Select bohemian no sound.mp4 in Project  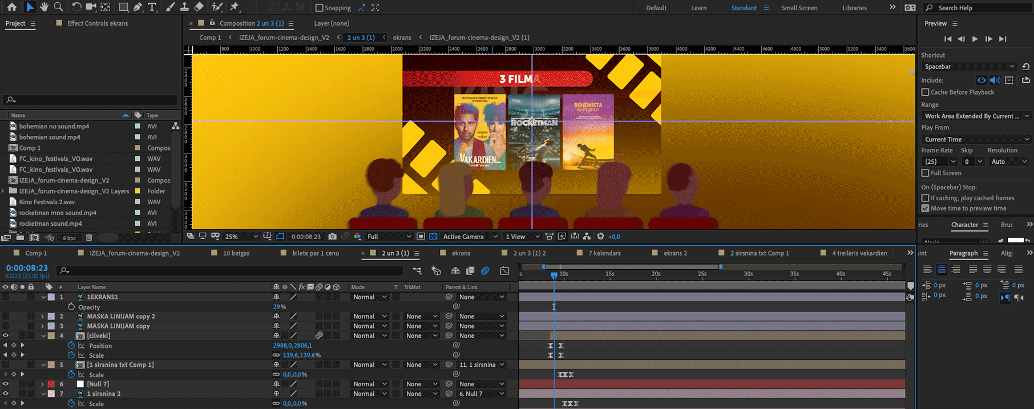click(54, 126)
